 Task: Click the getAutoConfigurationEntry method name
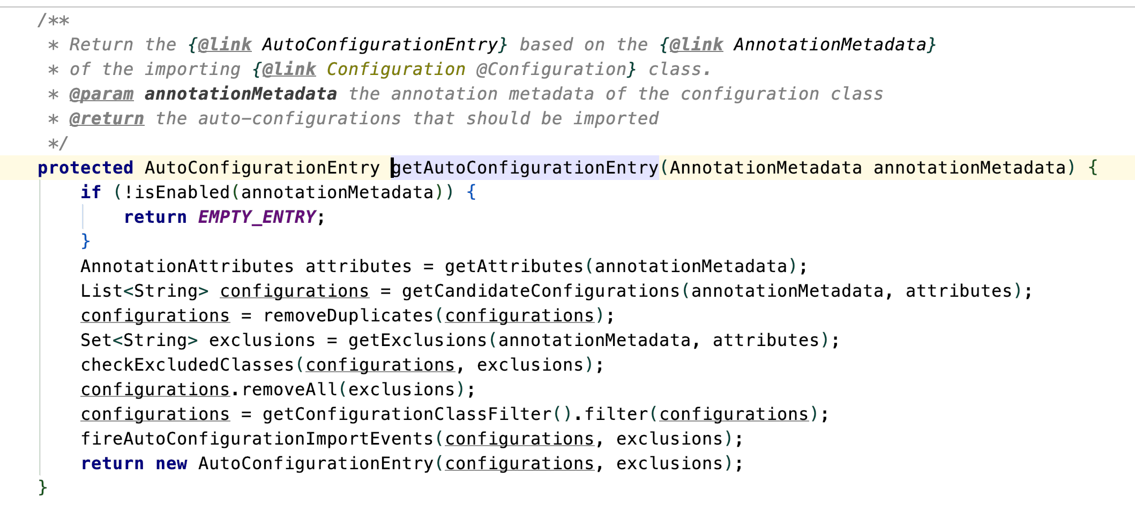click(525, 168)
